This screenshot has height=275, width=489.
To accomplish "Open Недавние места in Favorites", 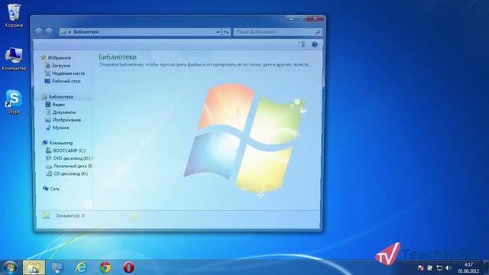I will point(68,73).
